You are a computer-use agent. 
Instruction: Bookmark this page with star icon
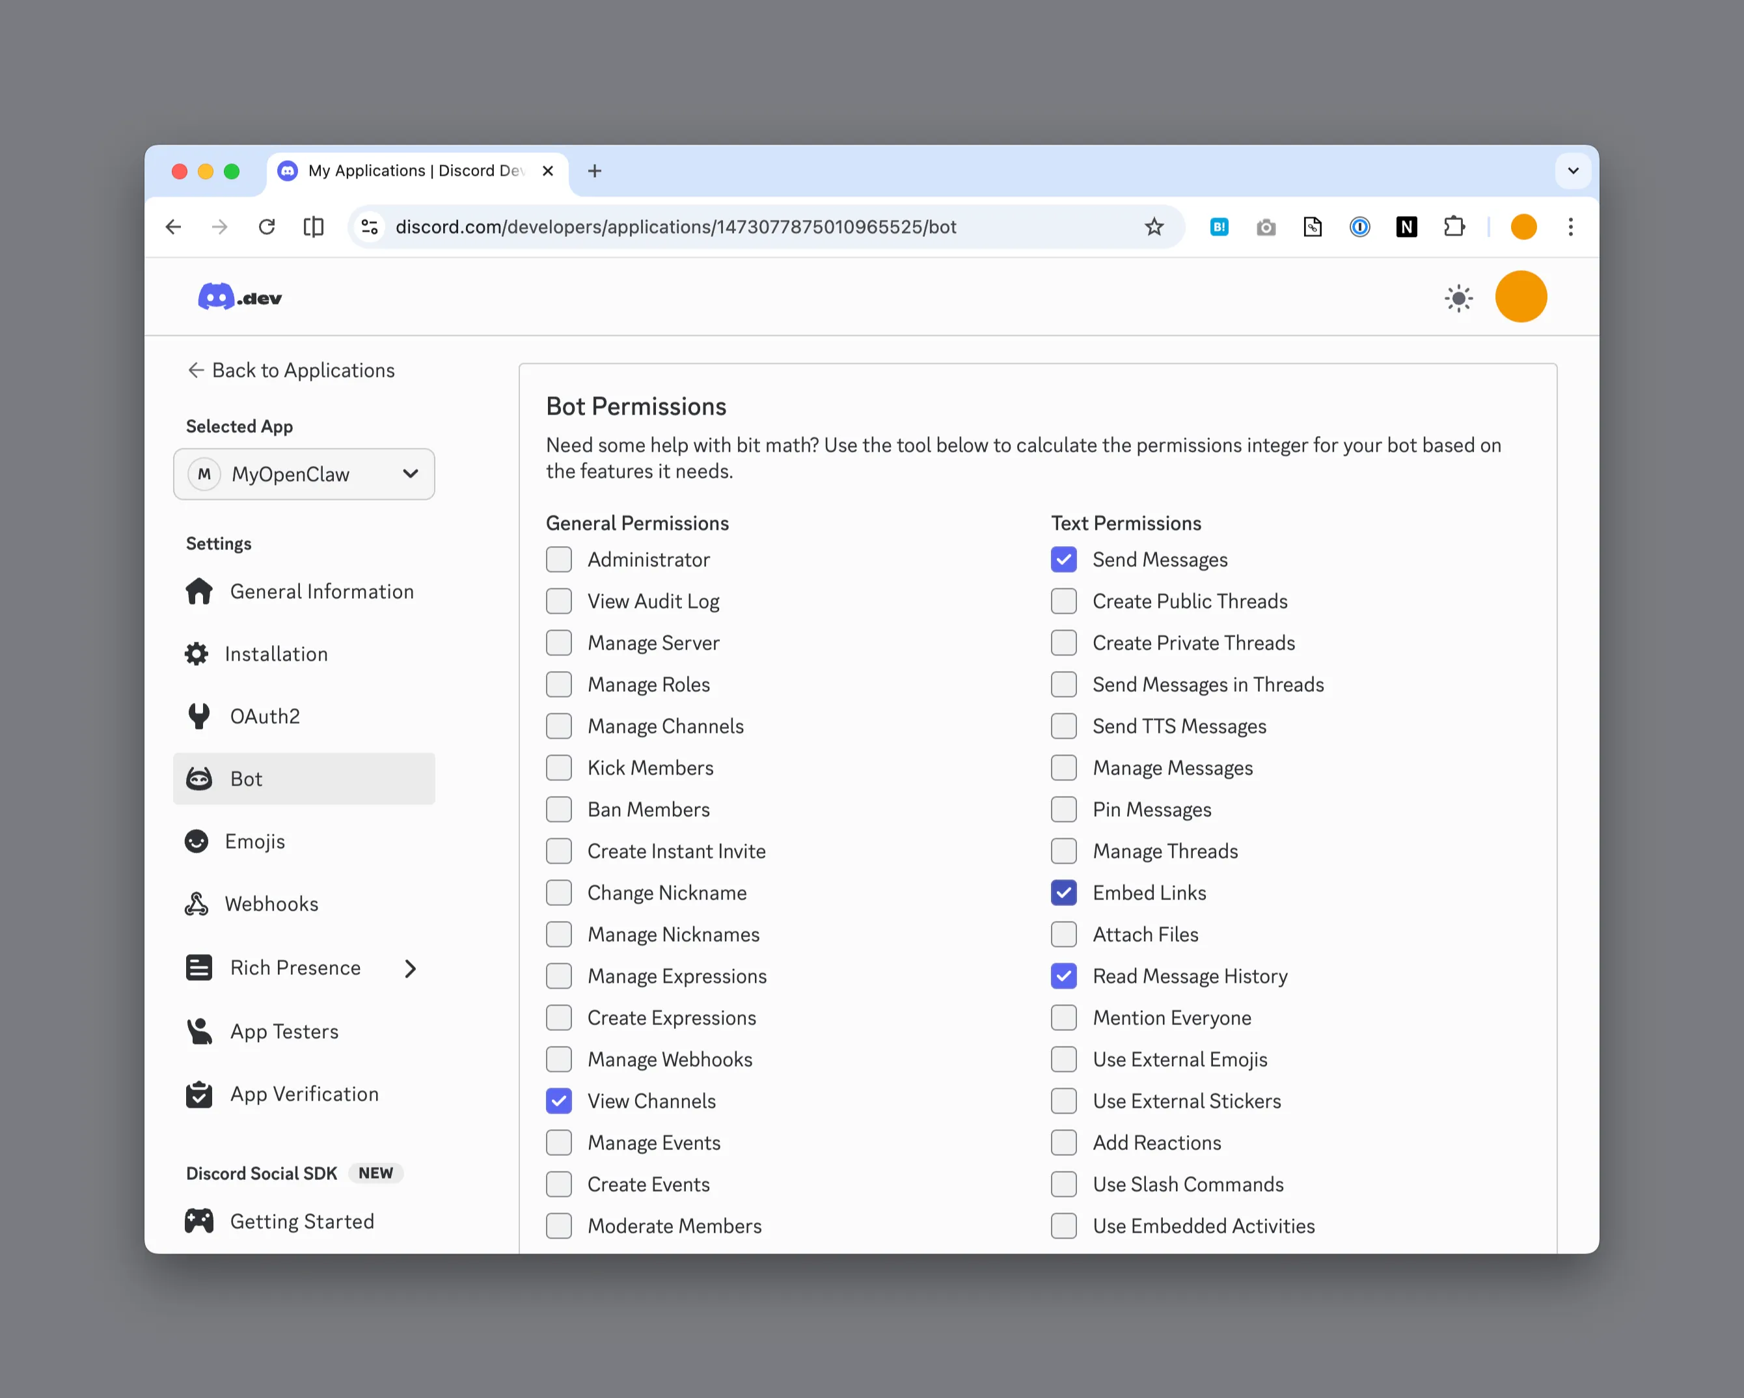(1154, 227)
